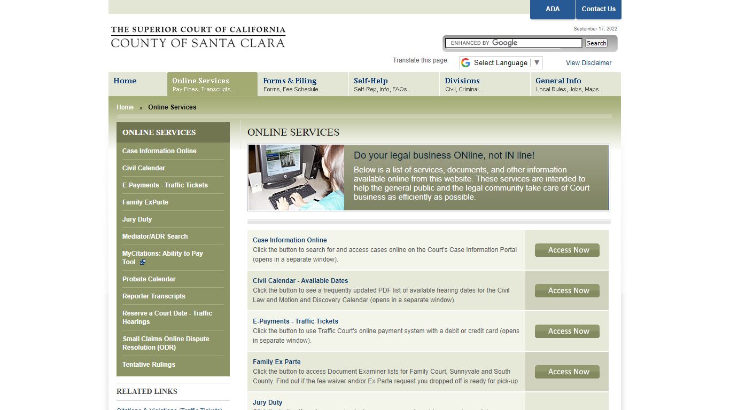Open Civil Calendar - Available Dates heading link
730x410 pixels.
point(300,281)
